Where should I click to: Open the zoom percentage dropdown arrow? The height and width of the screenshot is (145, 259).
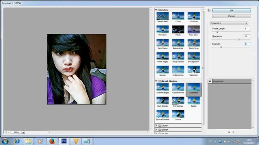[x=23, y=133]
